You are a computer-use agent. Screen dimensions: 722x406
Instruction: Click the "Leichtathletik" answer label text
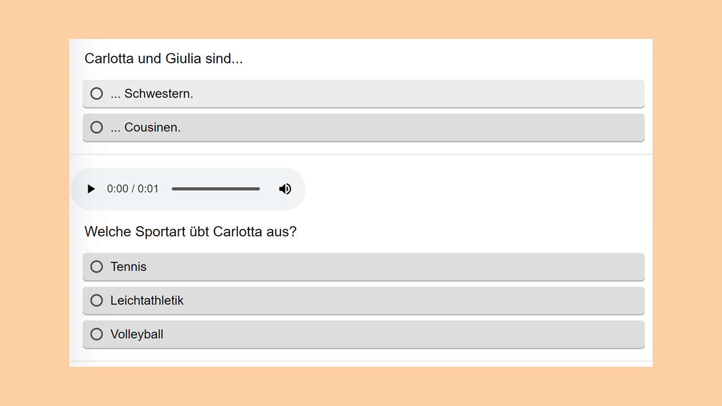pyautogui.click(x=147, y=301)
